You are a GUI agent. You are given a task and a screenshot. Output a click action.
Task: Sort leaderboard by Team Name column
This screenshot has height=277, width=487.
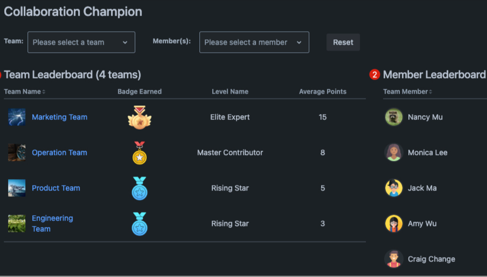25,91
